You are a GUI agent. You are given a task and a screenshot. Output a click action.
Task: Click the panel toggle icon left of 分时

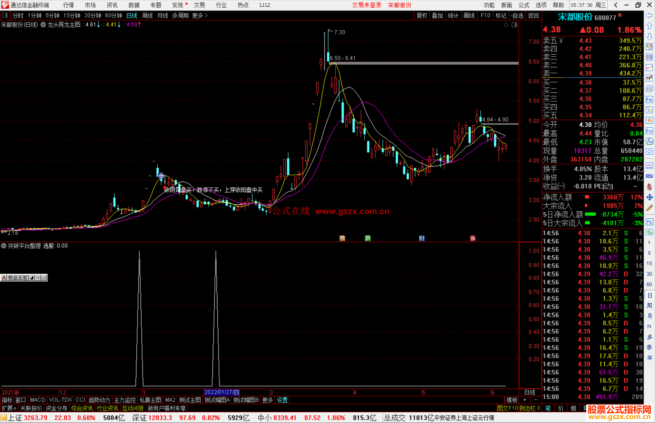click(x=5, y=15)
